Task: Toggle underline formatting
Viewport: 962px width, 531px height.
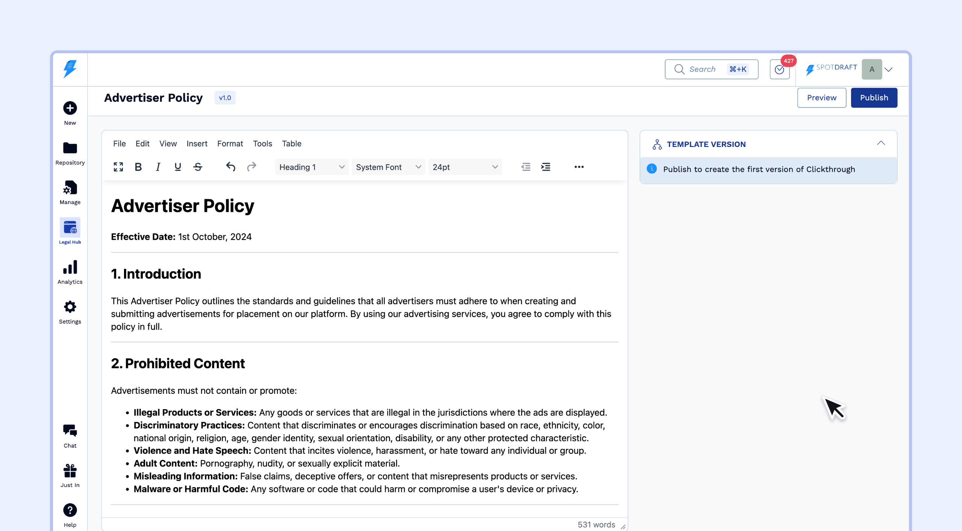Action: [178, 167]
